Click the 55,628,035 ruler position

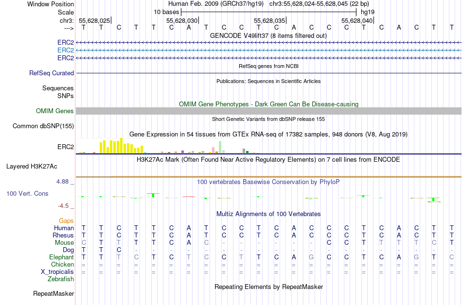[269, 20]
